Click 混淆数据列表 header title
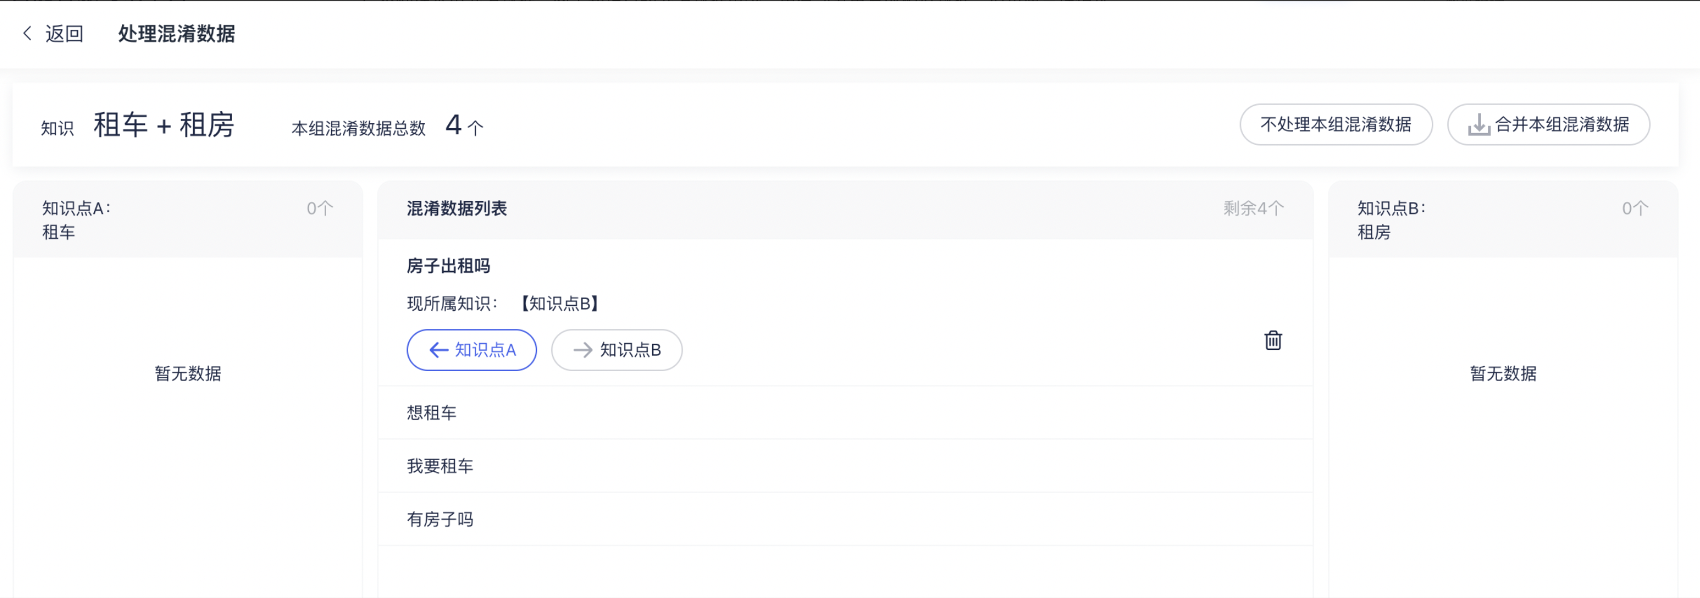This screenshot has width=1700, height=598. [x=457, y=209]
